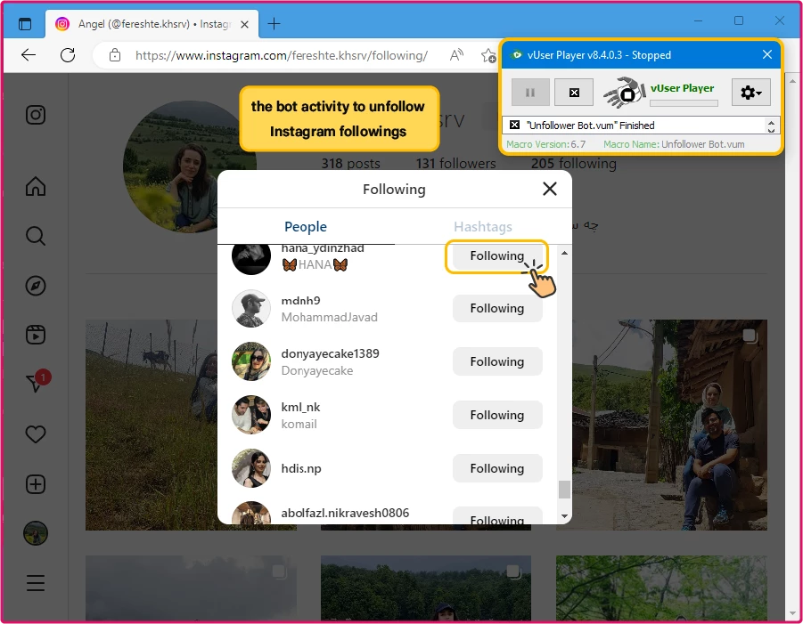
Task: Click browser back arrow
Action: (29, 54)
